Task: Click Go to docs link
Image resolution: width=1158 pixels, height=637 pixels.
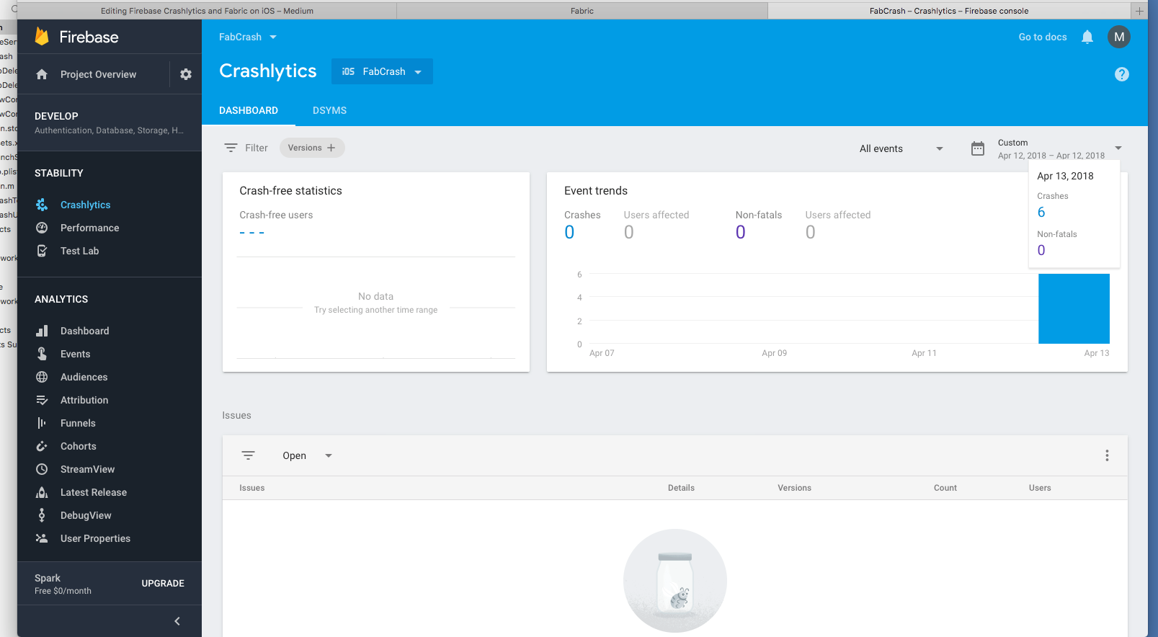Action: coord(1042,37)
